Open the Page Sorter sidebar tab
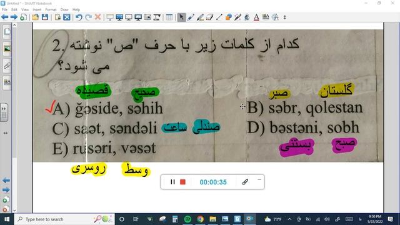The width and height of the screenshot is (400, 225). pyautogui.click(x=7, y=32)
